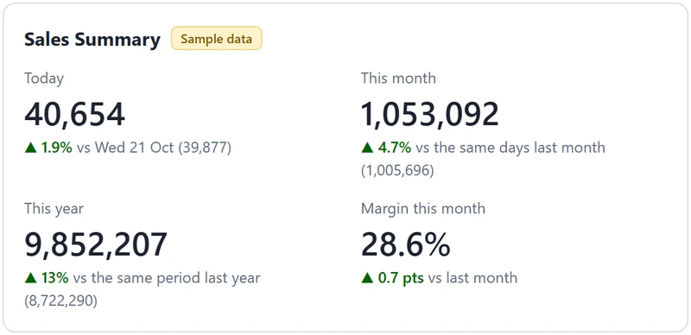The width and height of the screenshot is (691, 335).
Task: Click the Sample data badge
Action: coord(217,38)
